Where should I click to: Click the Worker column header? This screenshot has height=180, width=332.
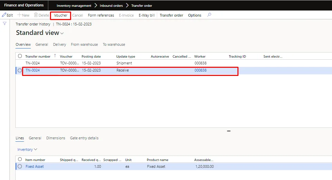pos(200,57)
